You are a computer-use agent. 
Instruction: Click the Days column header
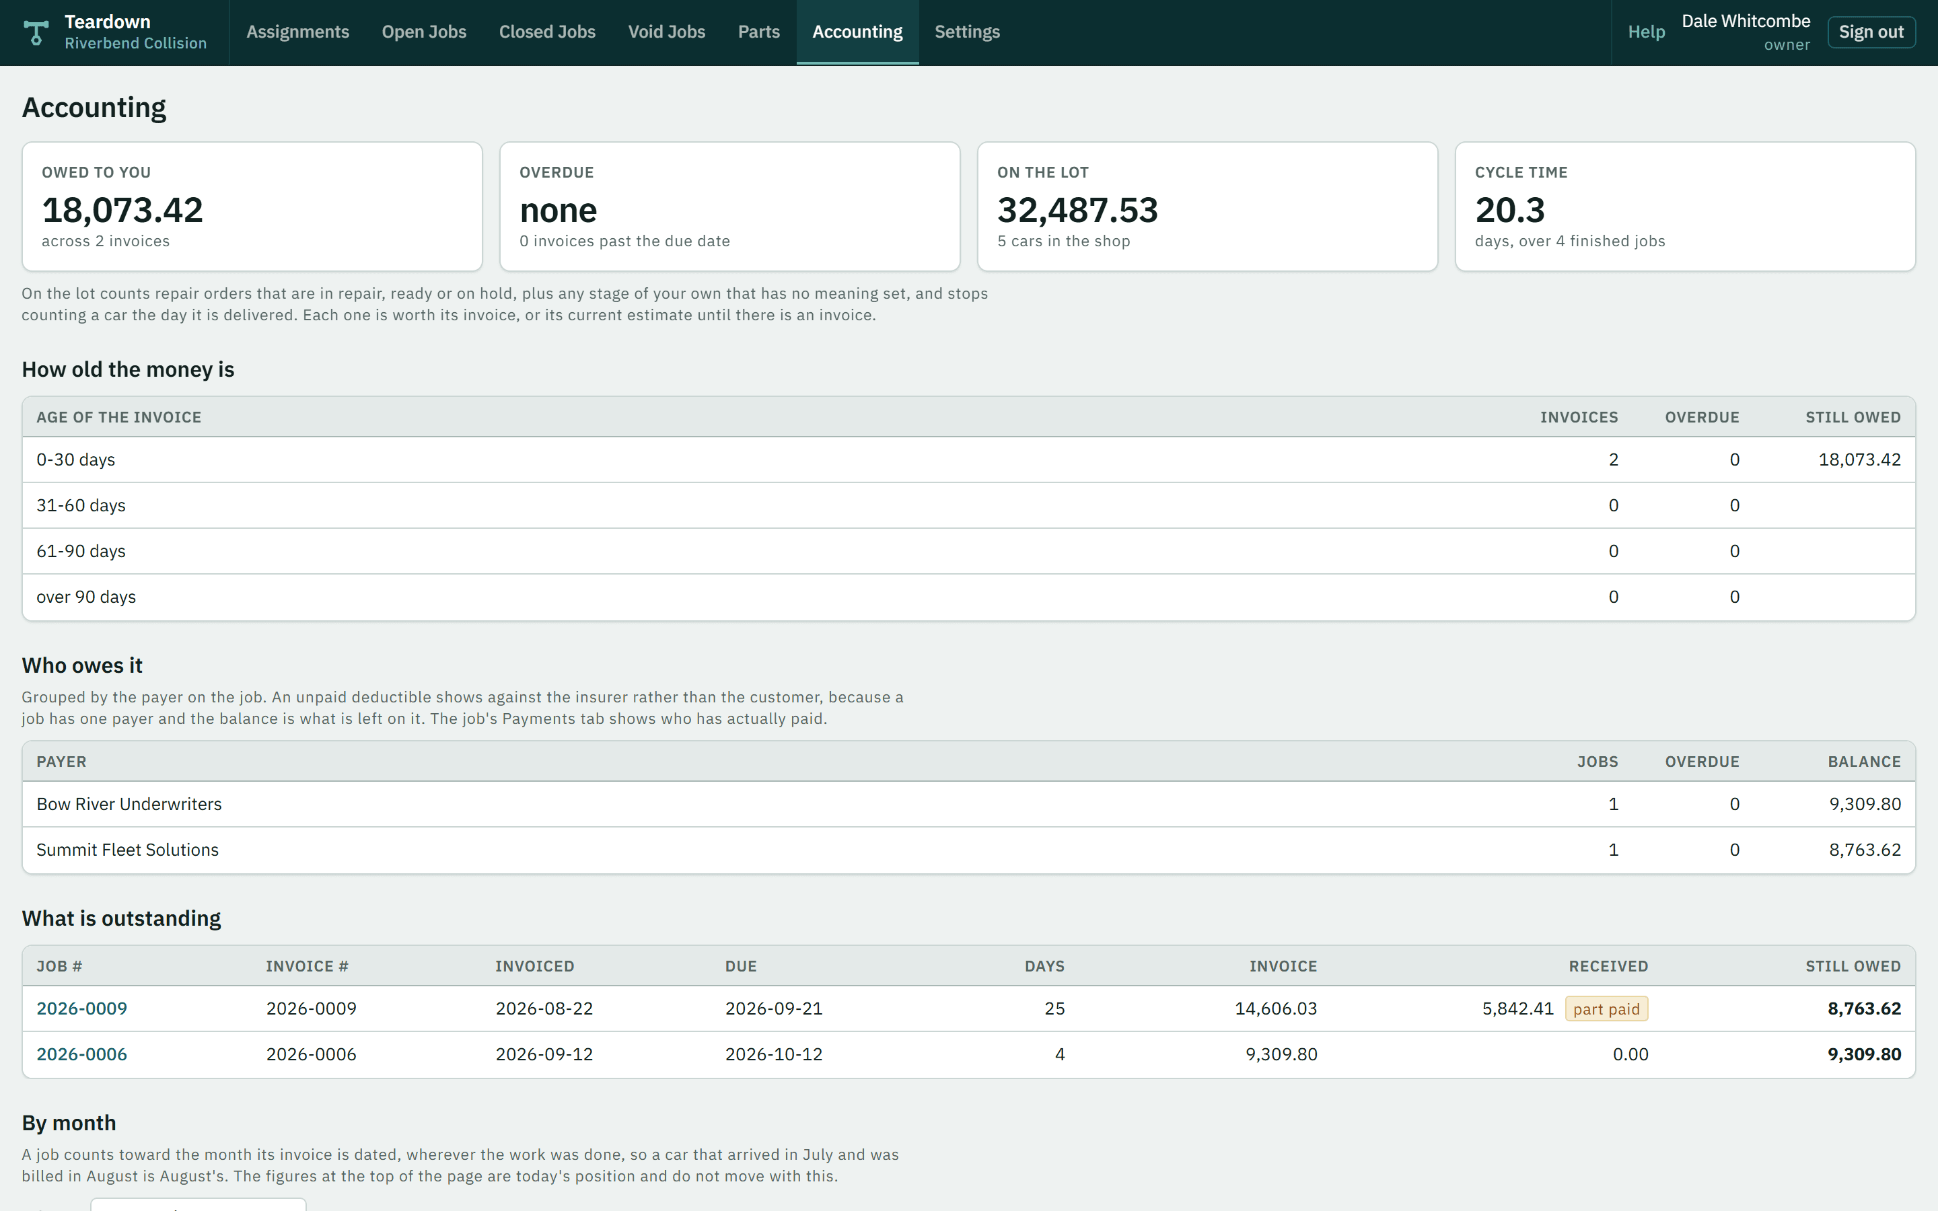1044,966
